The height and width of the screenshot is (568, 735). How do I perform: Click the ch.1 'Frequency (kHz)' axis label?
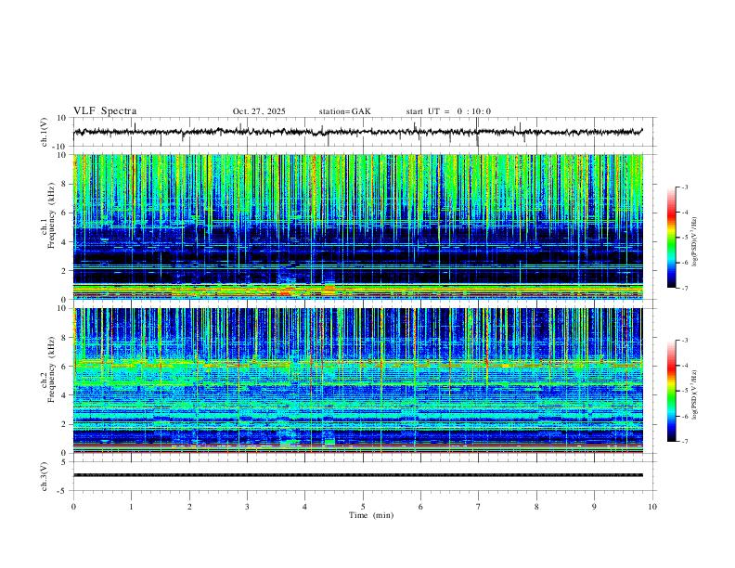(52, 215)
